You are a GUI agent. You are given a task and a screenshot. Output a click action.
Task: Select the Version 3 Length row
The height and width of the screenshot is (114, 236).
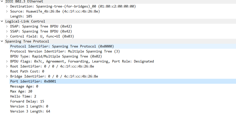[x=30, y=111]
